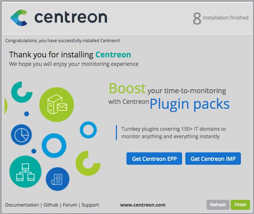Click the Get Centreon IMP button

point(213,159)
